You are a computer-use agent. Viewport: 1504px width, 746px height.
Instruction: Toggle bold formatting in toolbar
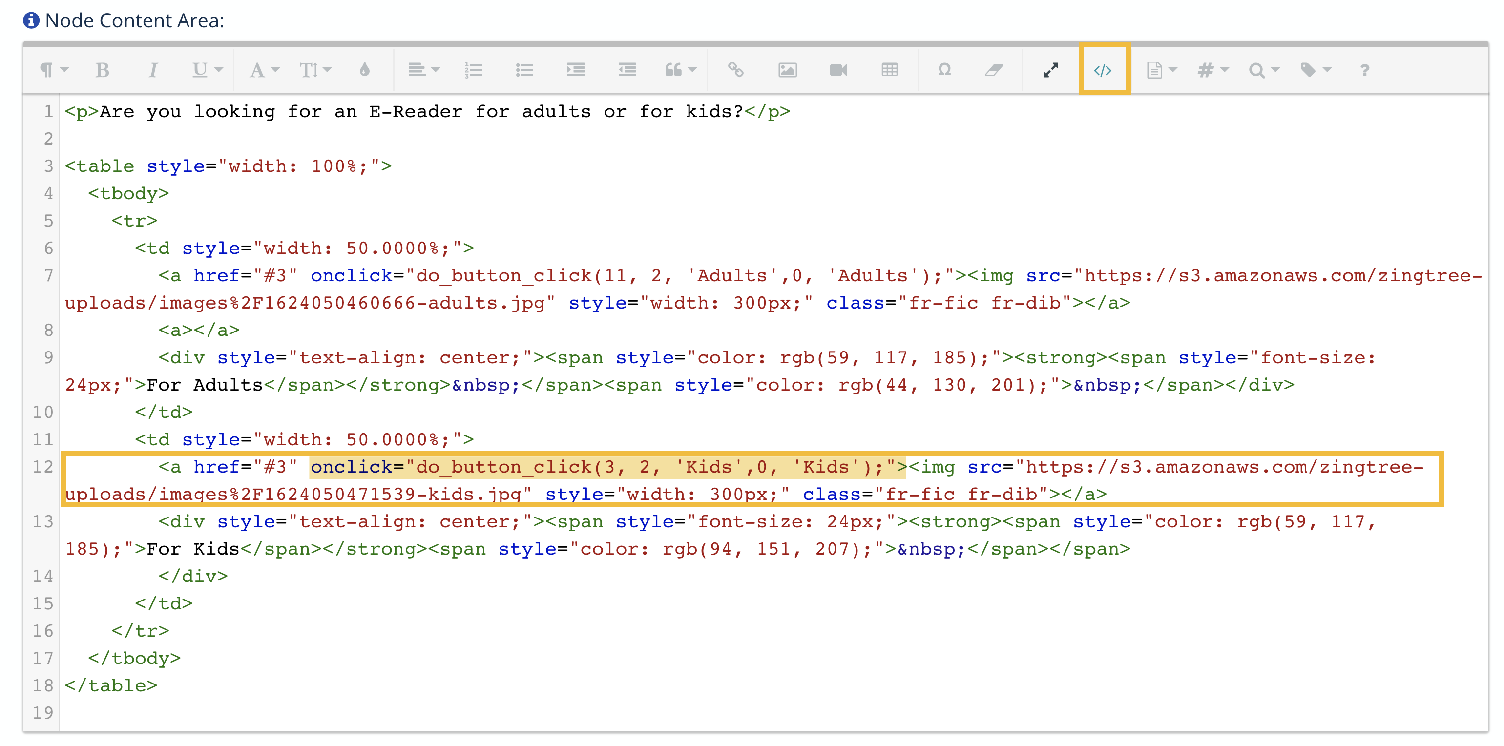[102, 70]
